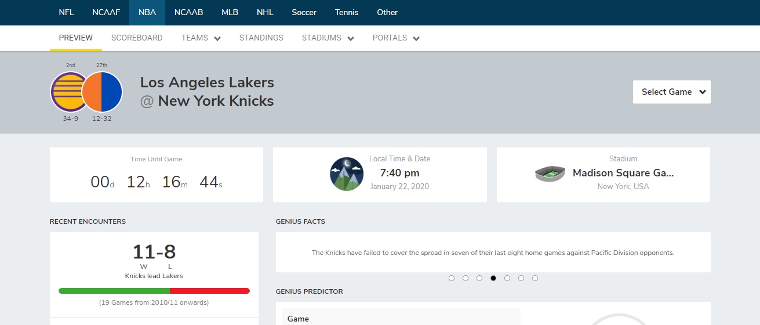Select the third Genius Facts carousel dot
This screenshot has width=760, height=325.
click(x=479, y=278)
